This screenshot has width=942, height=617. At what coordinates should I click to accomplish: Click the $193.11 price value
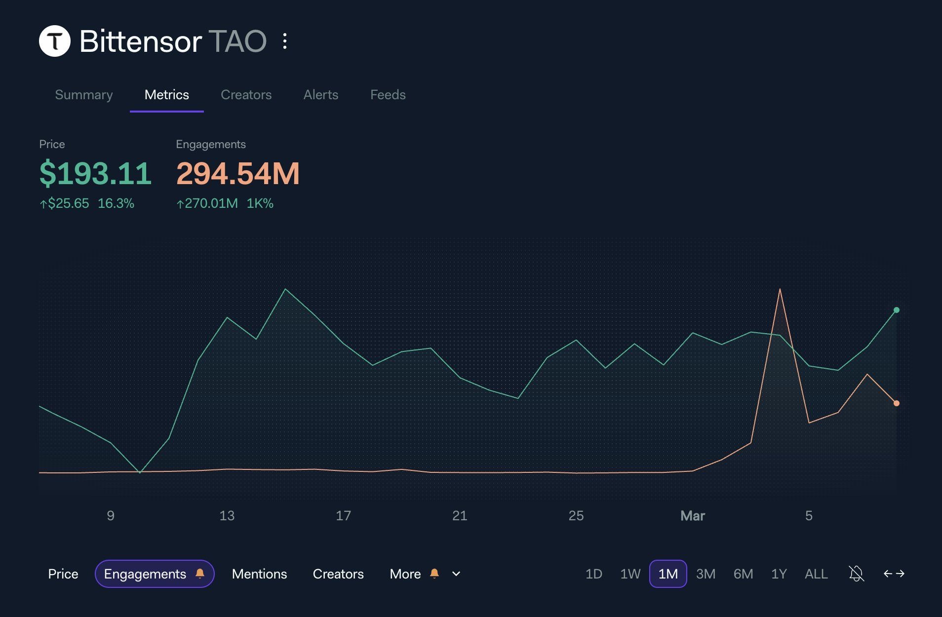coord(96,174)
